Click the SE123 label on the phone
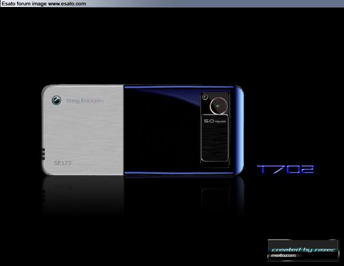 click(62, 162)
